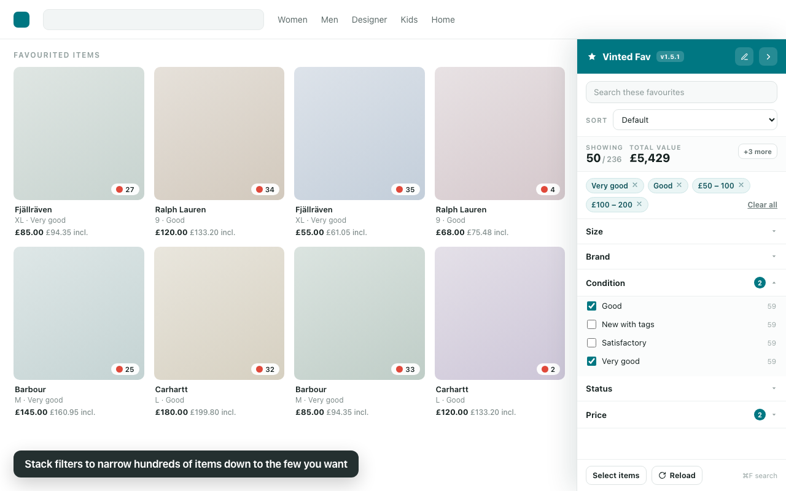Click the favourite count badge showing 4
Viewport: 786px width, 491px height.
click(548, 190)
